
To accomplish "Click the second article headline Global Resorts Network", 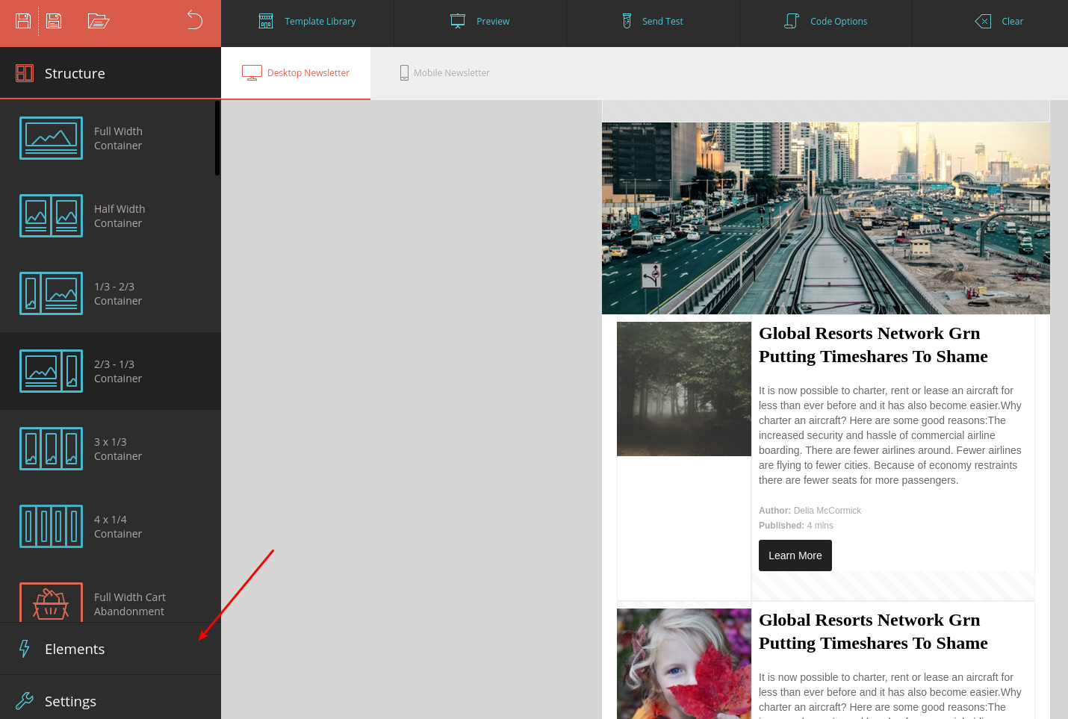I will pyautogui.click(x=873, y=632).
